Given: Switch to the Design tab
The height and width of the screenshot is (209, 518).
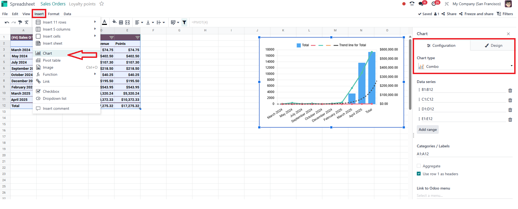Looking at the screenshot, I should [493, 45].
